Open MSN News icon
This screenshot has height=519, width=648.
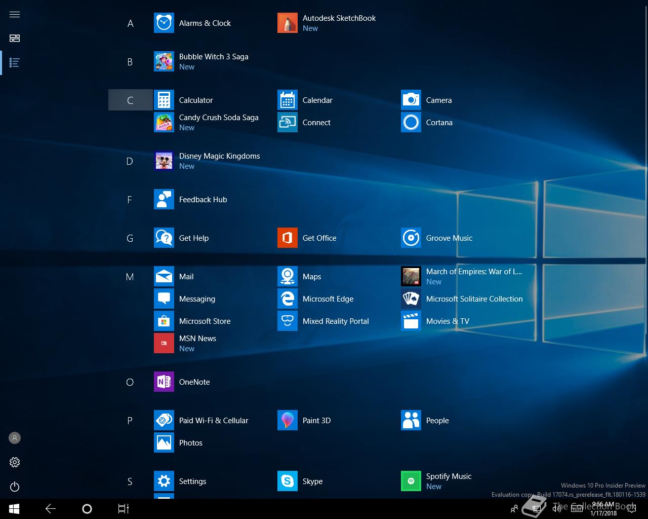coord(164,344)
